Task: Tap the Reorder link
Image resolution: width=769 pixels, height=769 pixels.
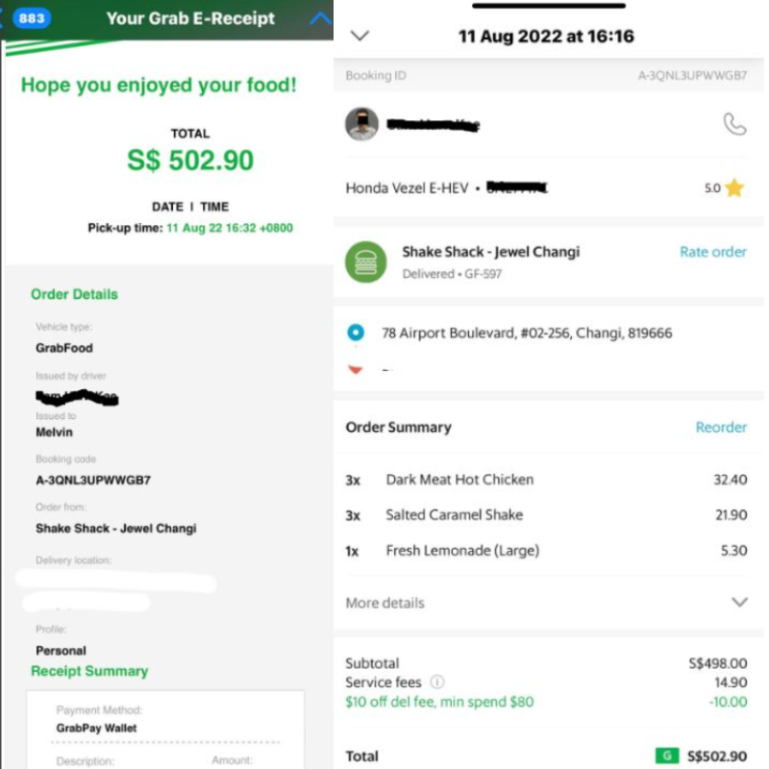Action: tap(721, 427)
